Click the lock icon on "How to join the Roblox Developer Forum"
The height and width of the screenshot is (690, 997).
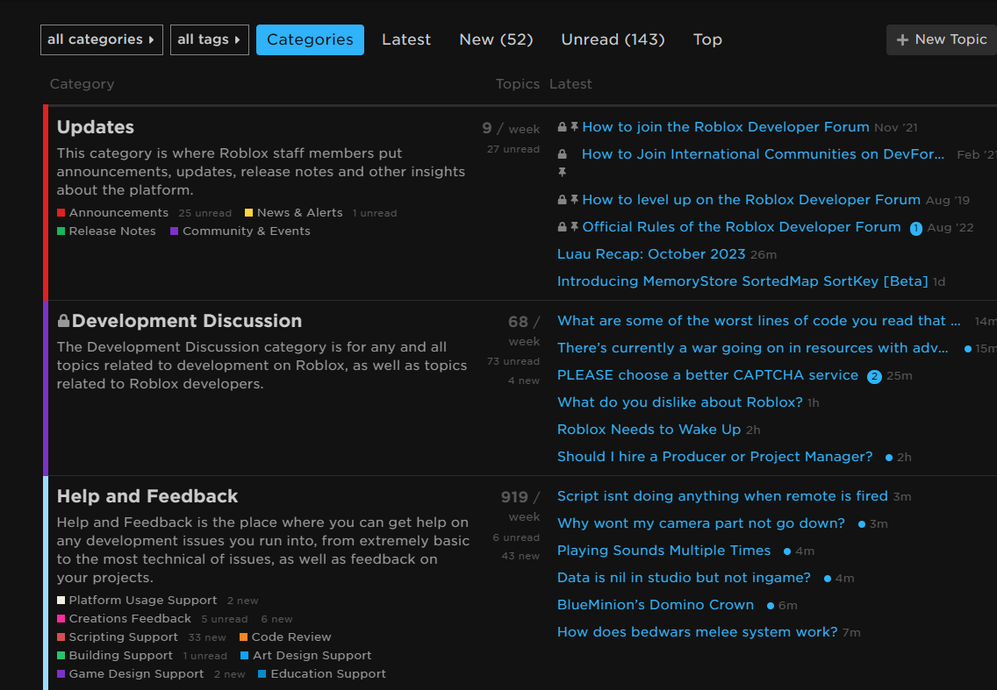561,126
